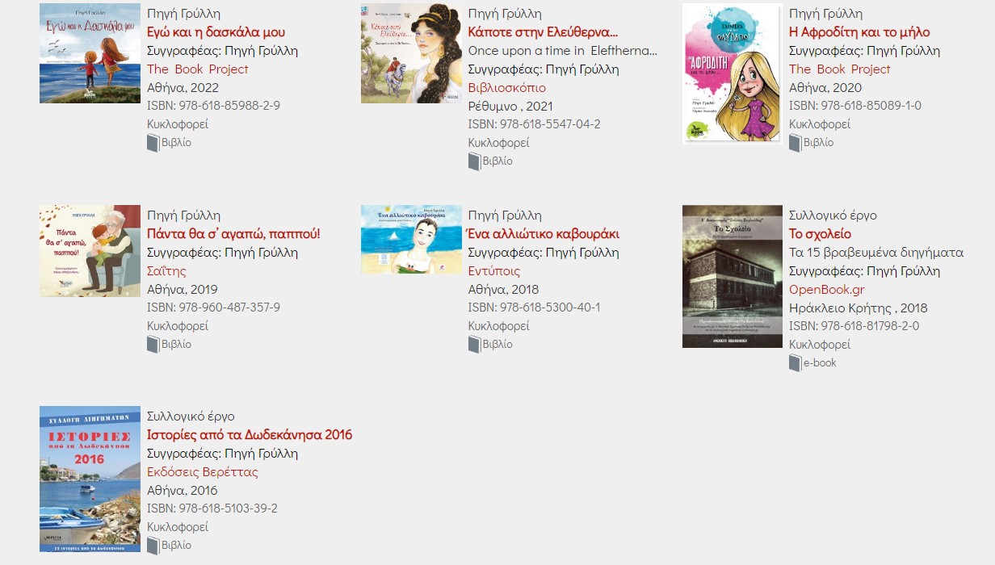Open Το σχολείο book cover
995x565 pixels.
732,276
